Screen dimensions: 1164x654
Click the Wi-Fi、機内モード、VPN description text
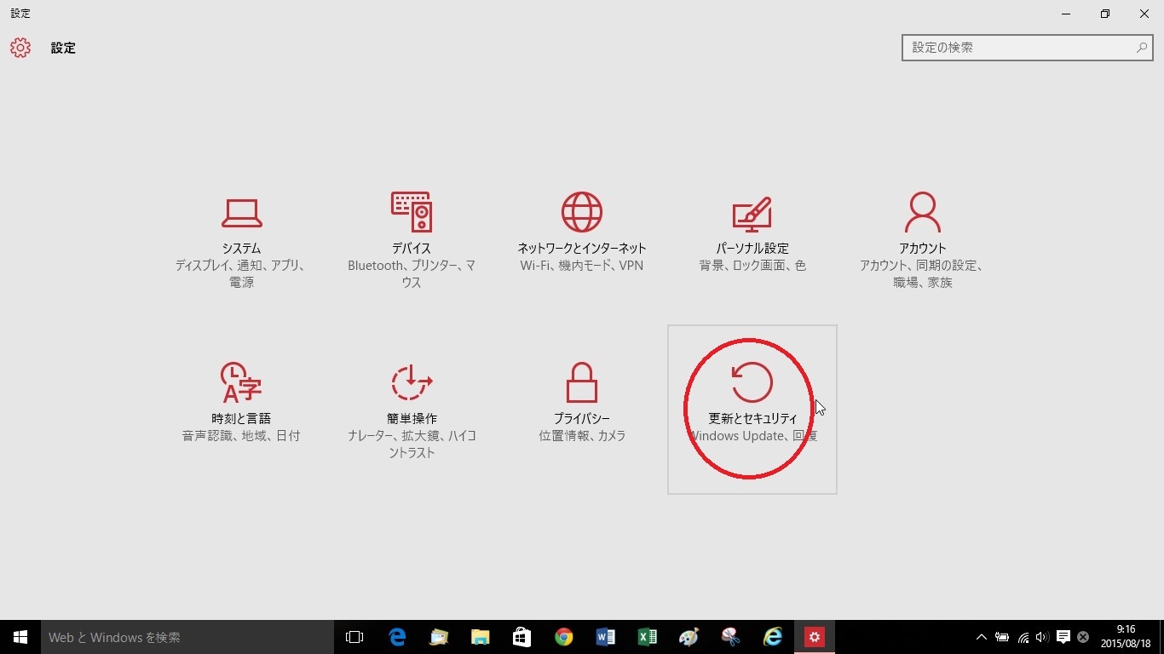click(582, 266)
